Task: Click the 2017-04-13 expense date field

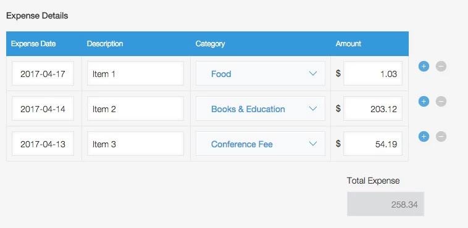Action: pos(43,144)
